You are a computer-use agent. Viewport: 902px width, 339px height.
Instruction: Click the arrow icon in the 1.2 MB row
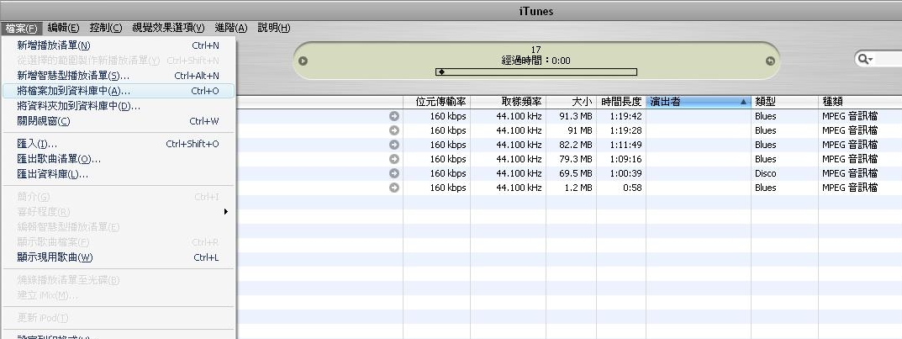click(394, 188)
